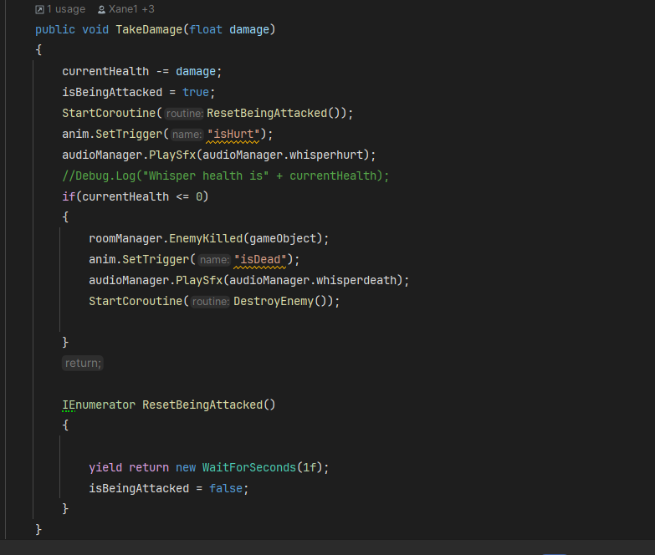Image resolution: width=655 pixels, height=555 pixels.
Task: Click the usage arrow icon above TakeDamage
Action: (x=39, y=9)
